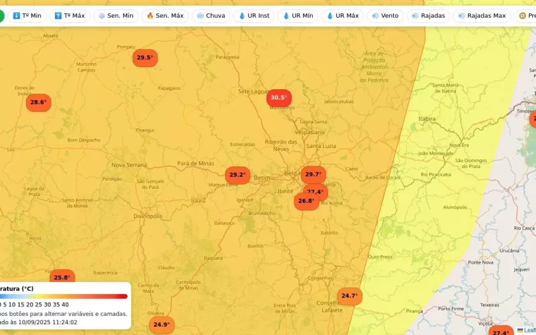This screenshot has width=536, height=335.
Task: Select the Tº Min temperature layer
Action: (x=27, y=15)
